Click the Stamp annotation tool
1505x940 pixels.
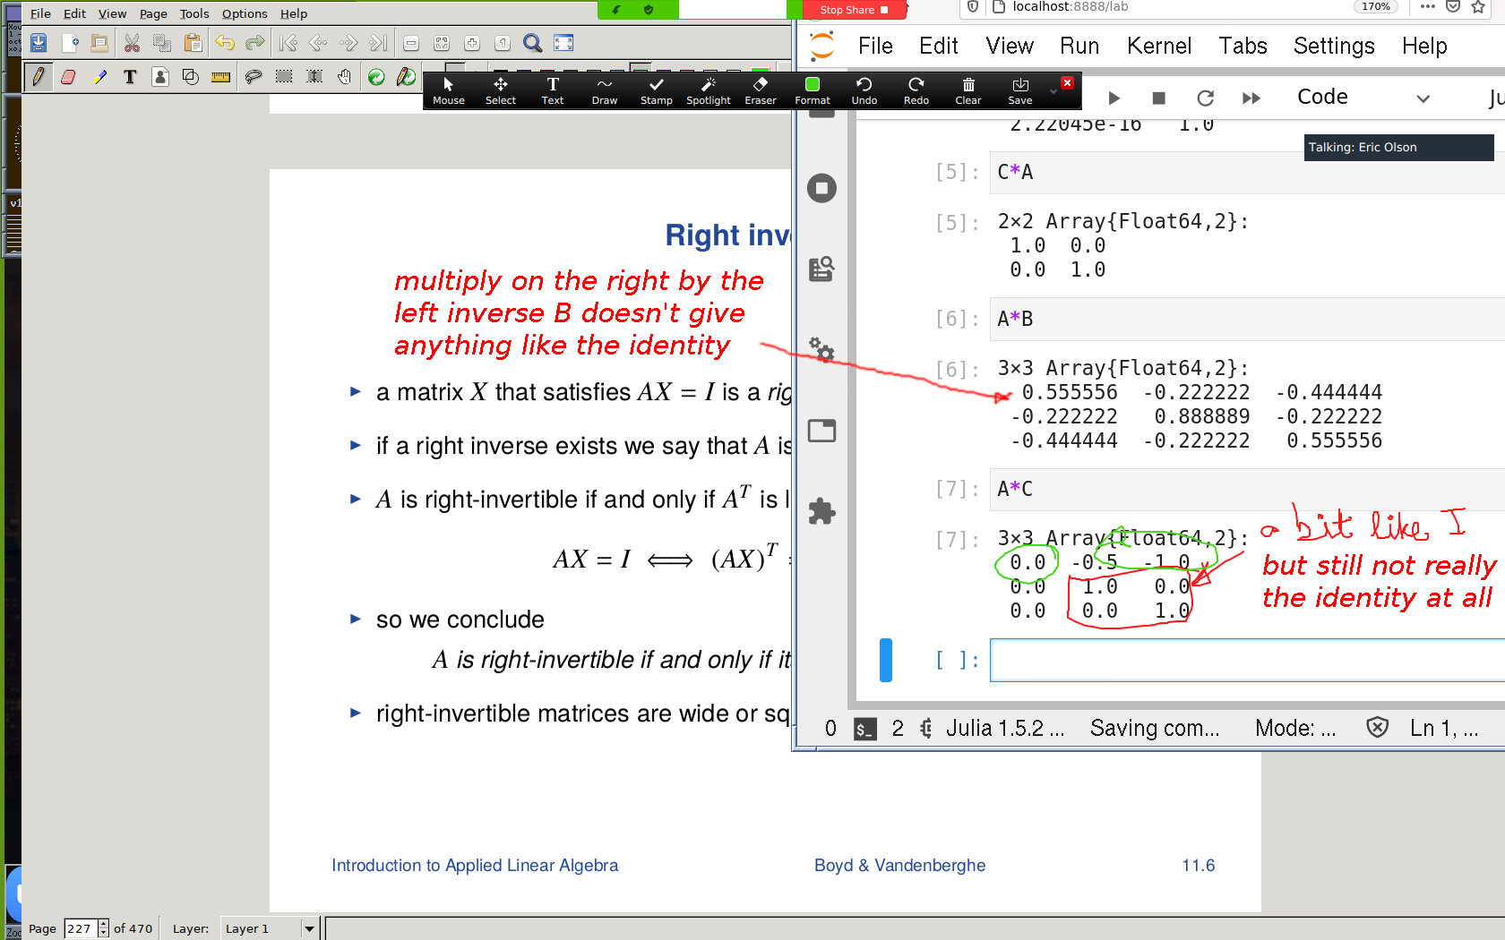656,90
